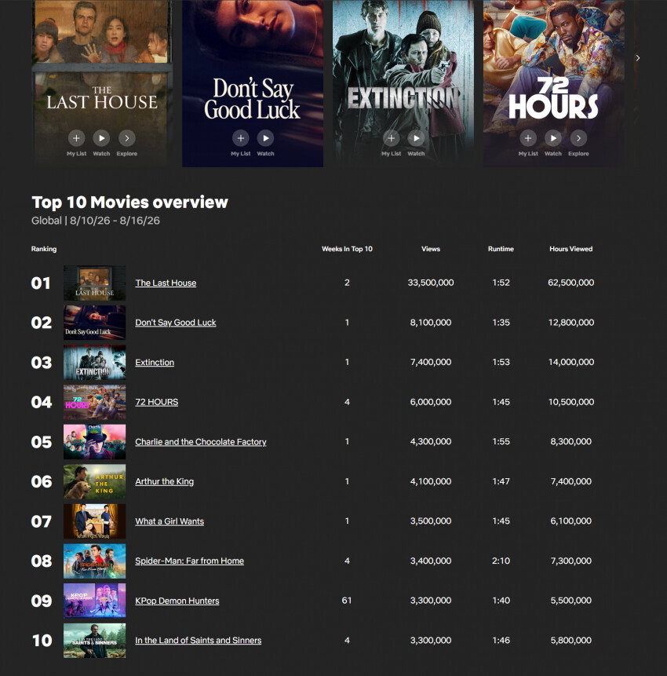Play Extinction from its poster
Viewport: 667px width, 676px height.
pos(416,138)
